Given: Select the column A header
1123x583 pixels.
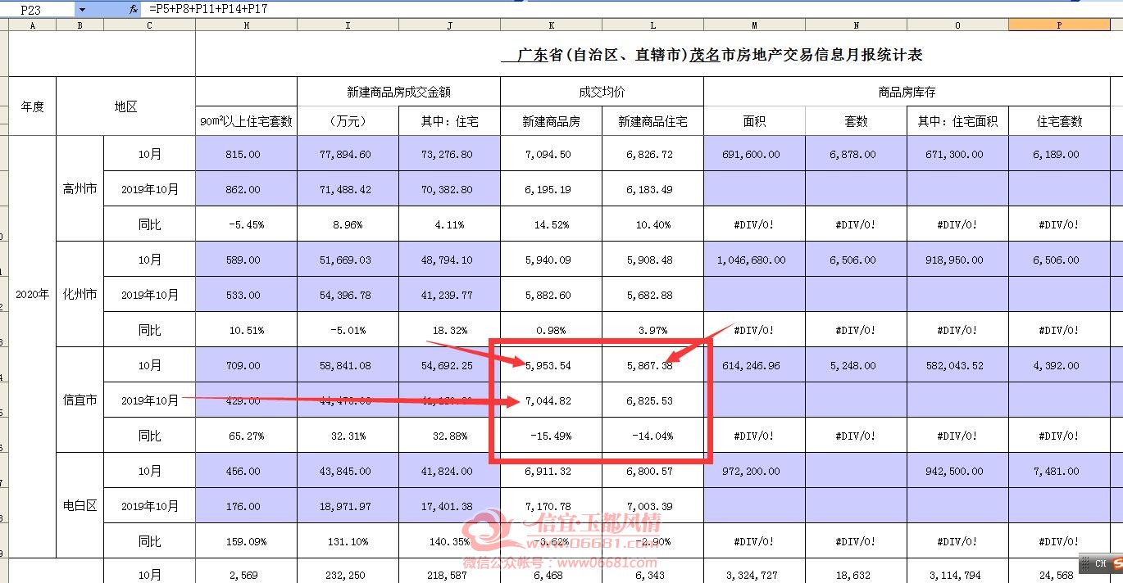Looking at the screenshot, I should click(32, 25).
